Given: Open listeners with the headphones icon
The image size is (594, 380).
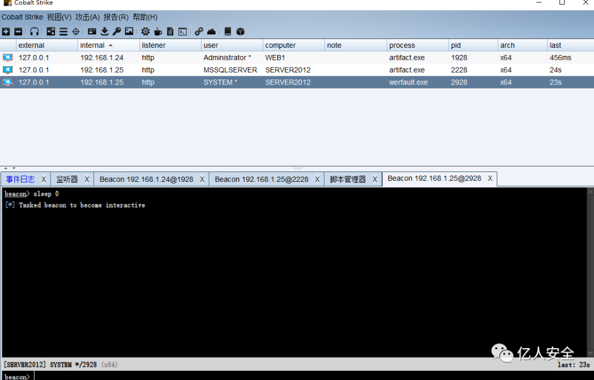Looking at the screenshot, I should coord(35,32).
